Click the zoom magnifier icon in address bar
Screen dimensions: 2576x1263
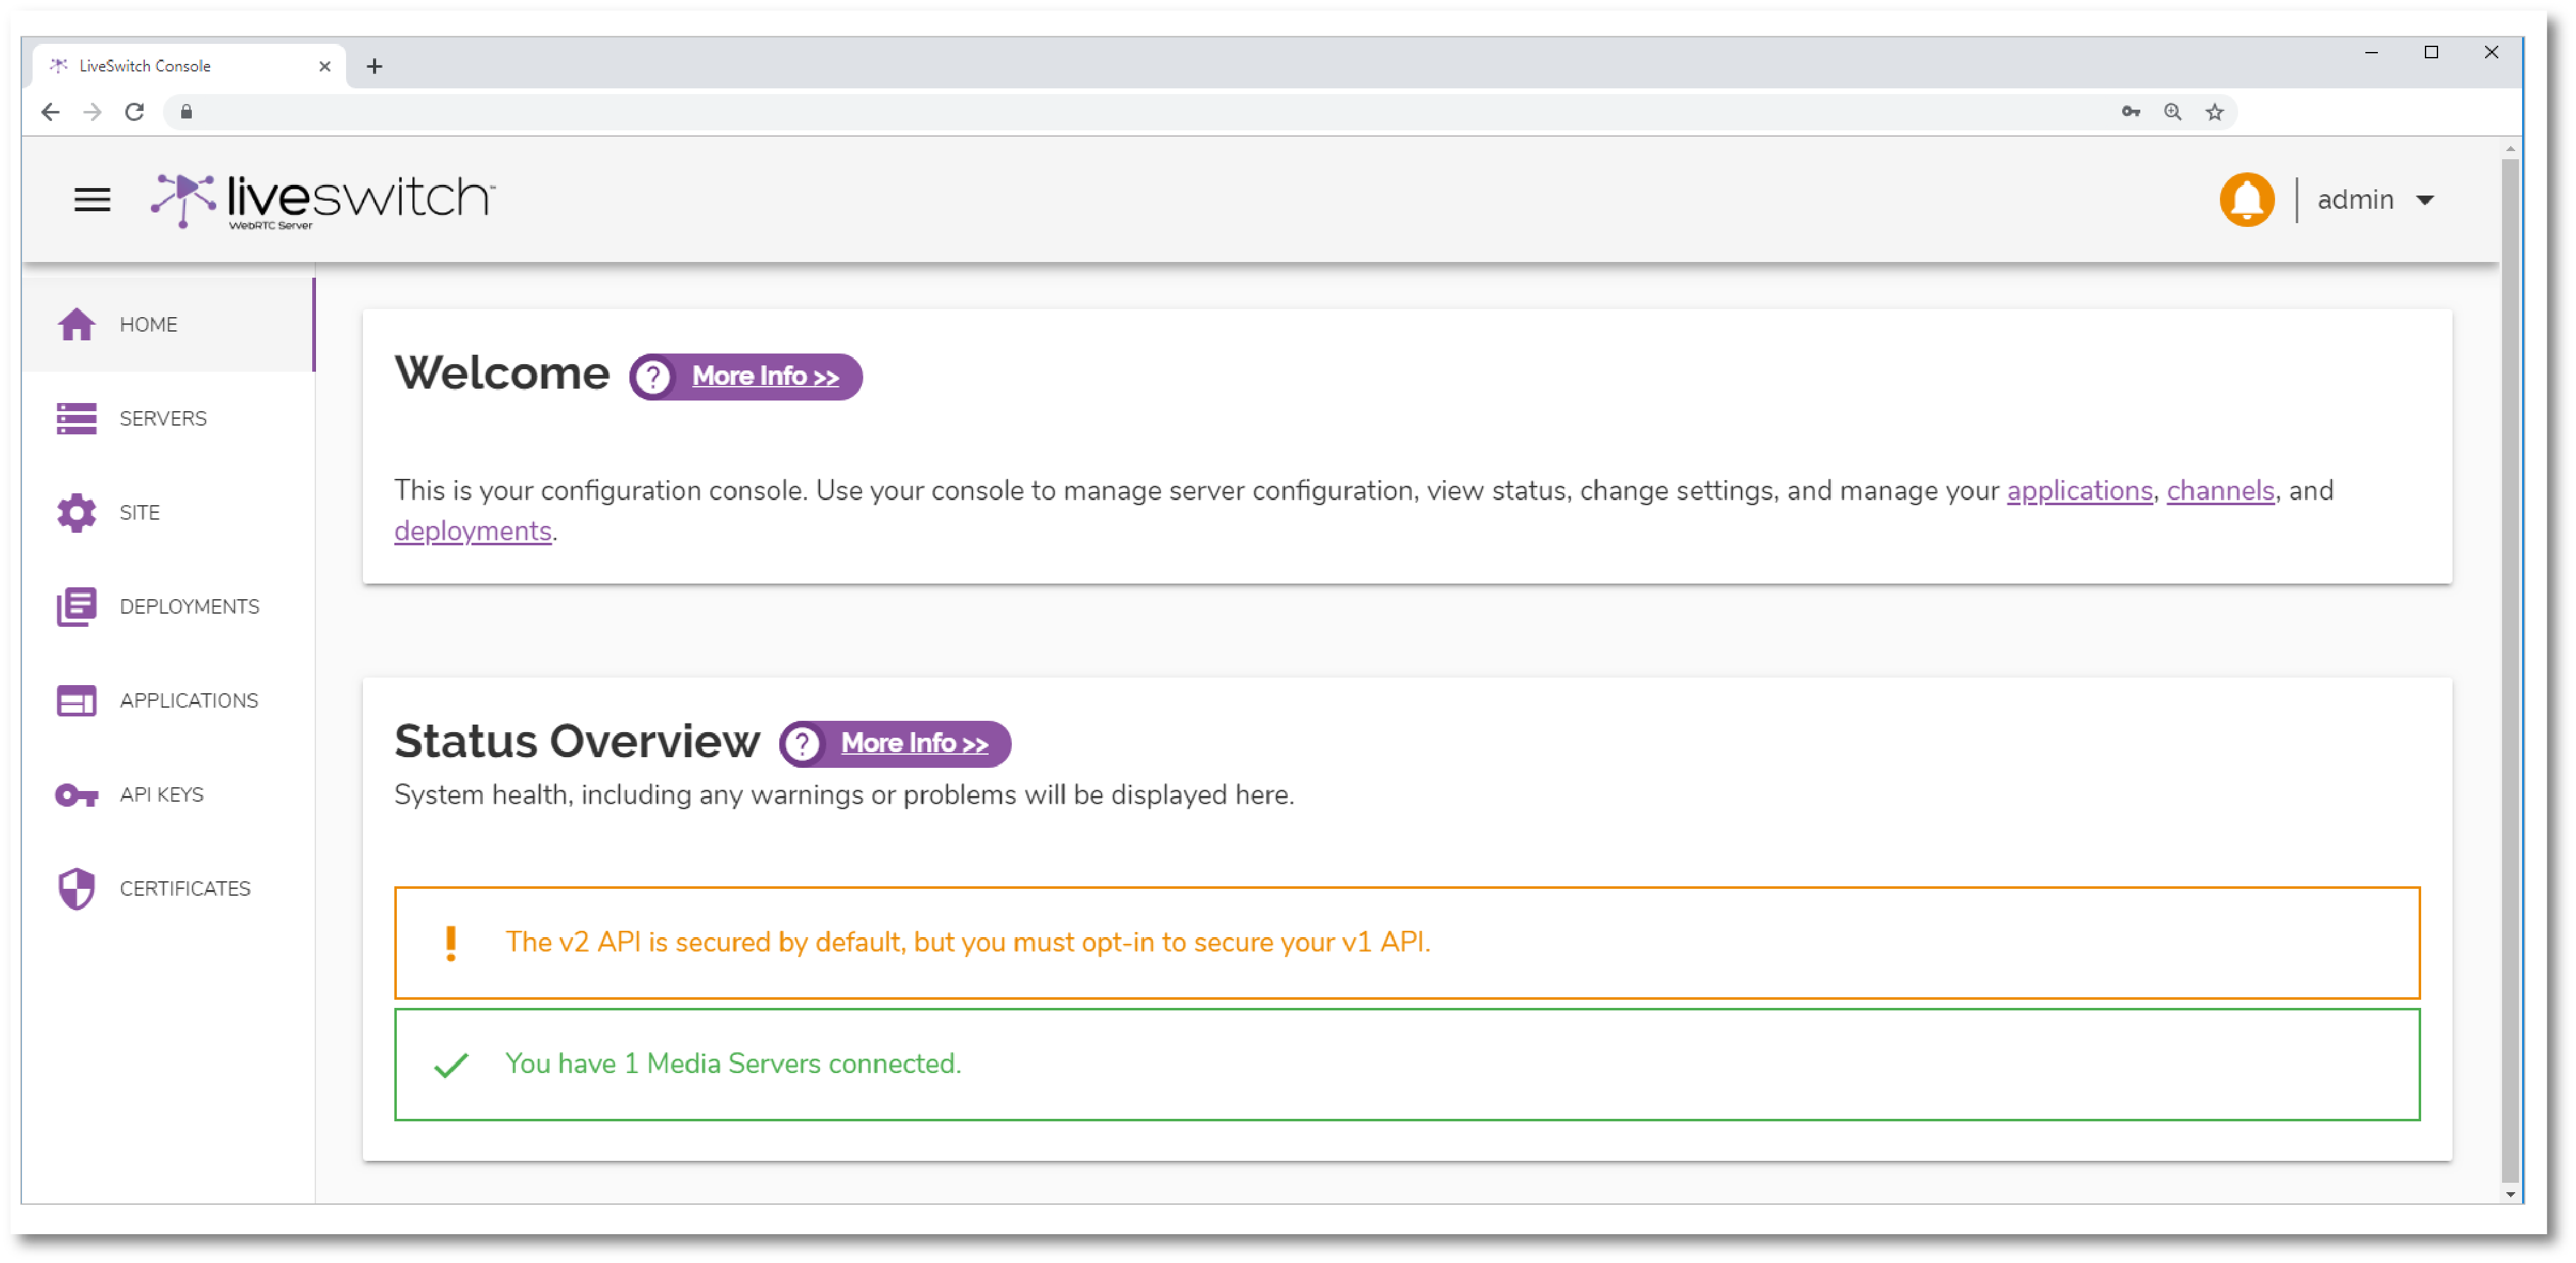click(2172, 112)
